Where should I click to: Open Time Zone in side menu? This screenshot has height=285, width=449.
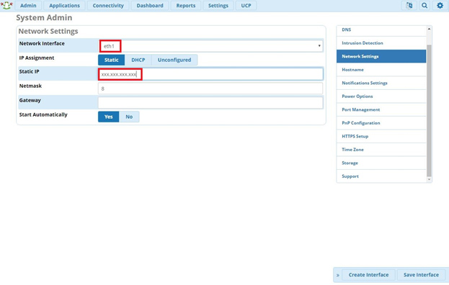(x=381, y=150)
